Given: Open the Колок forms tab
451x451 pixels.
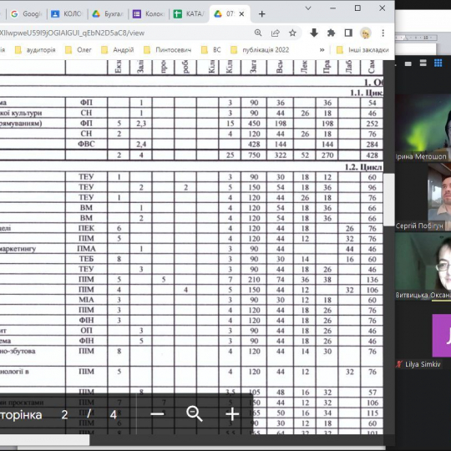Looking at the screenshot, I should [149, 14].
